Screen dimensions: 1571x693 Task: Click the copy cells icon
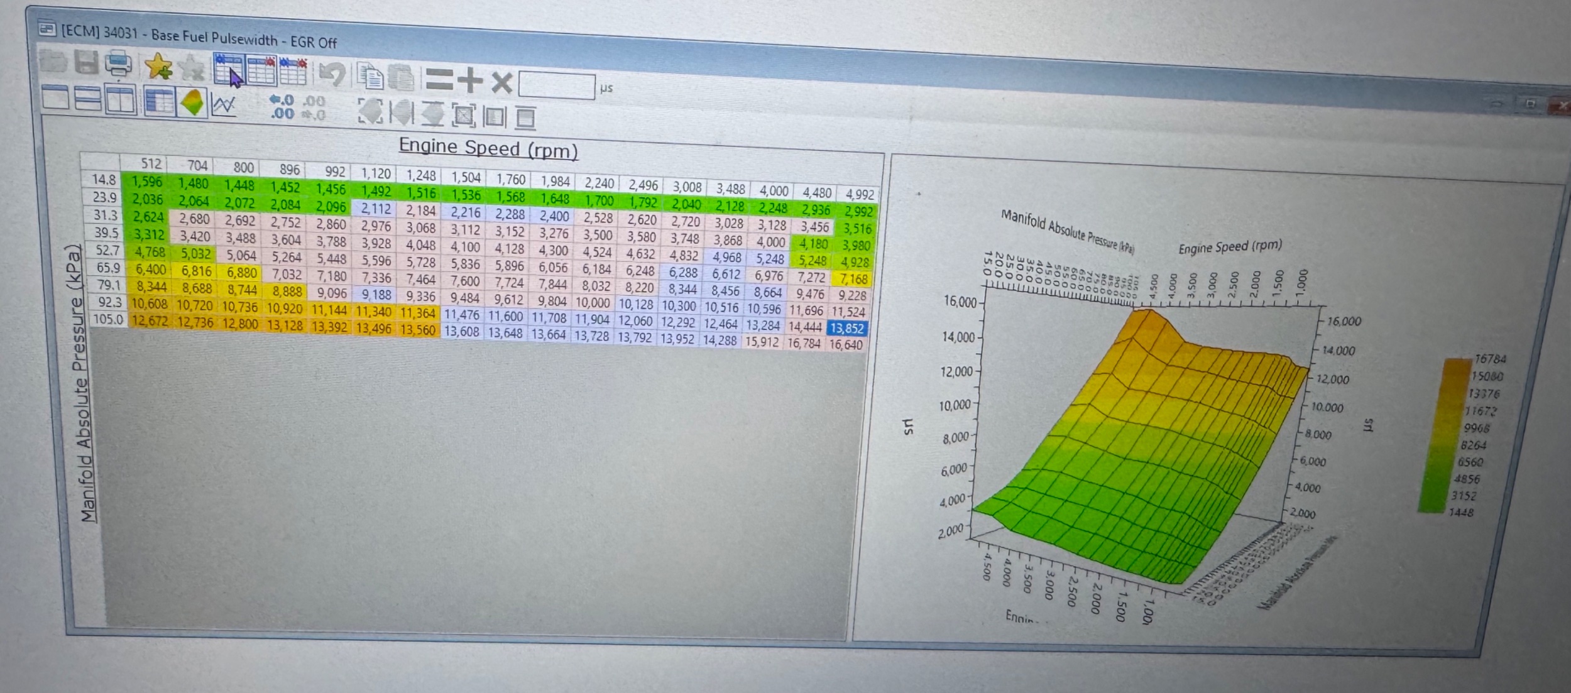(370, 76)
